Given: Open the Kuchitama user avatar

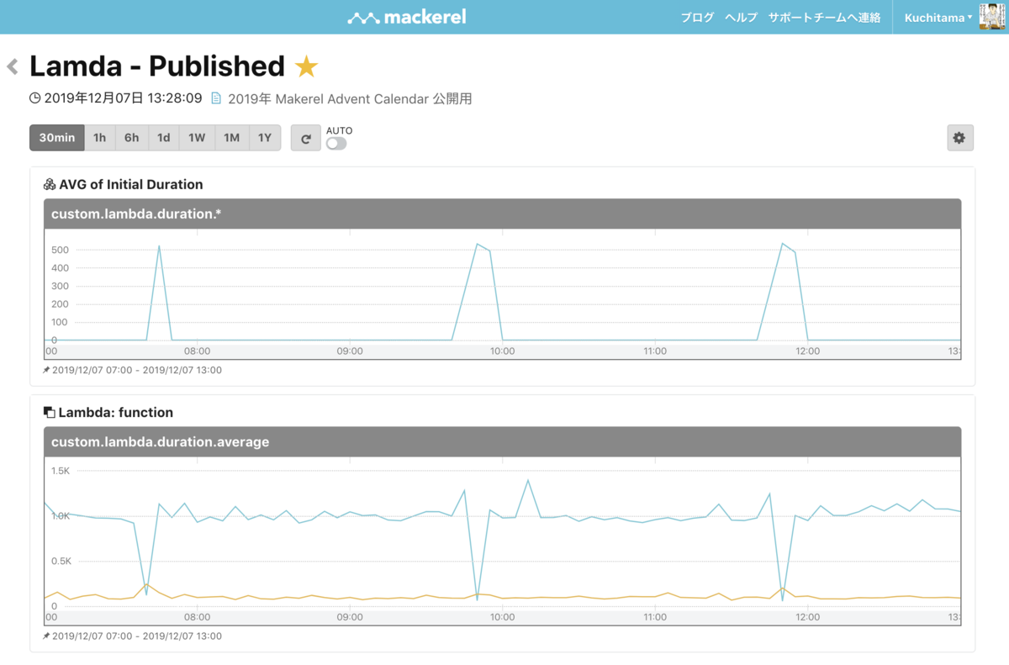Looking at the screenshot, I should point(992,17).
